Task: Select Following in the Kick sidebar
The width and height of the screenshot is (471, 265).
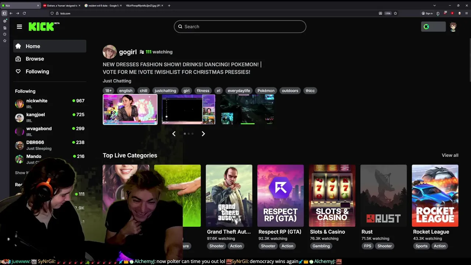Action: (x=50, y=71)
